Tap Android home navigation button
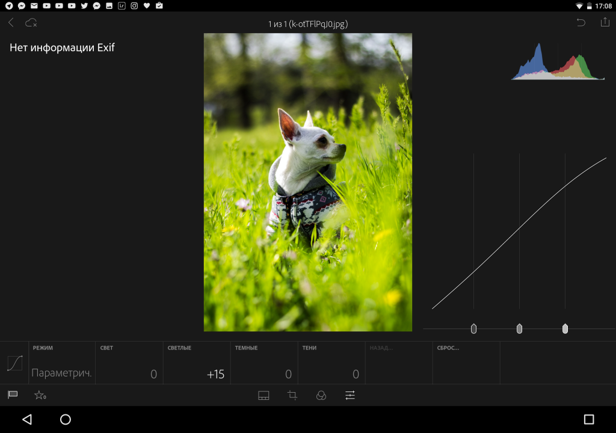616x433 pixels. 65,419
